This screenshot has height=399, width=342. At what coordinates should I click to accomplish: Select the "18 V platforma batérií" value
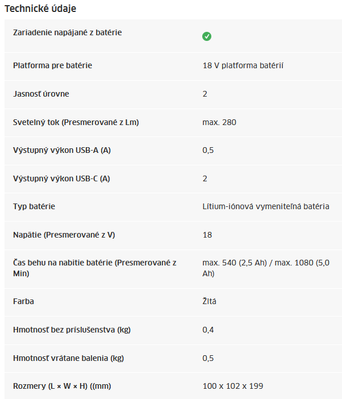pyautogui.click(x=243, y=65)
